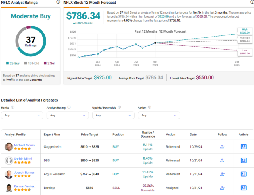The image size is (254, 195).
Task: Open the DBS analyst article
Action: pyautogui.click(x=244, y=160)
